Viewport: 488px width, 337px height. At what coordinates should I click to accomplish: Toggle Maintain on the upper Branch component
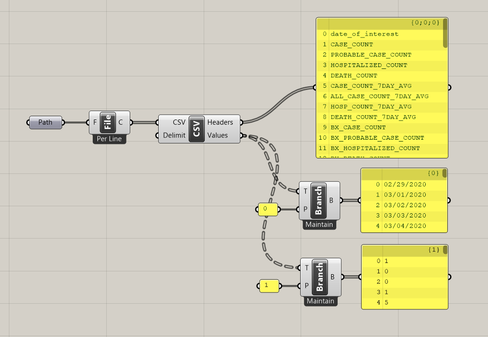[x=319, y=225]
